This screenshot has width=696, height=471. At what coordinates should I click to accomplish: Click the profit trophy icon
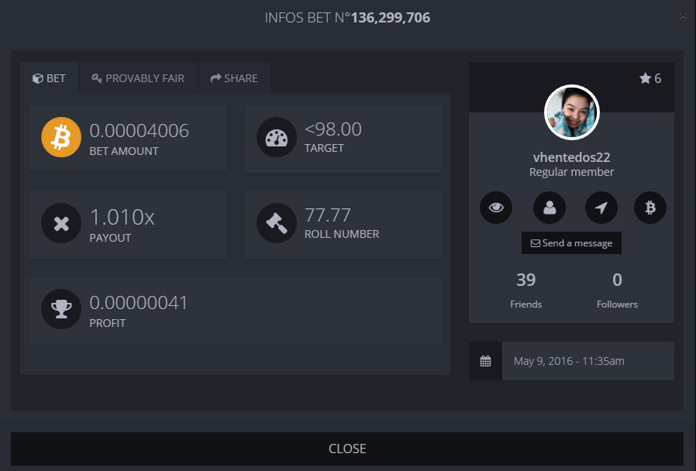coord(61,309)
